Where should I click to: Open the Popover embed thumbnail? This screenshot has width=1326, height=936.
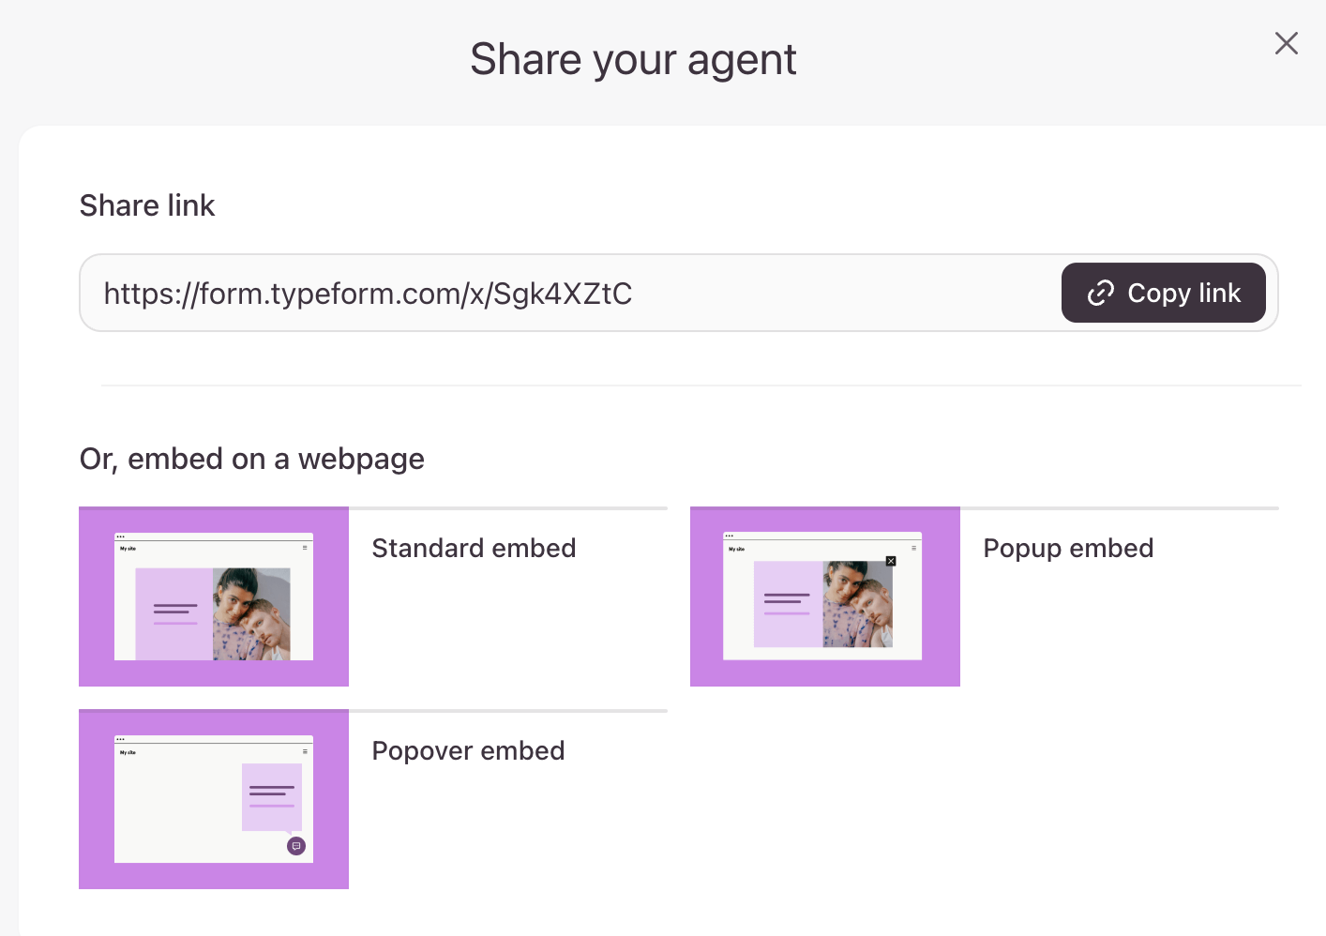click(x=214, y=799)
